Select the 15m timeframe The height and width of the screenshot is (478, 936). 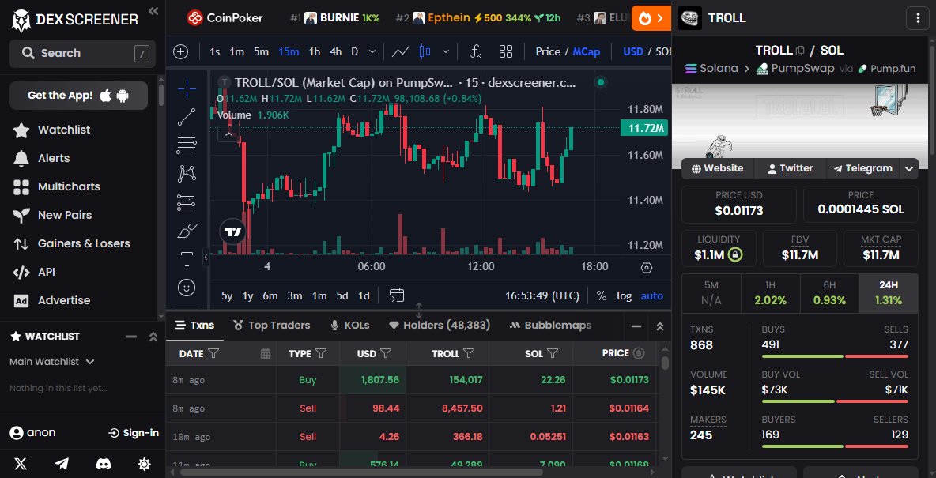point(289,52)
